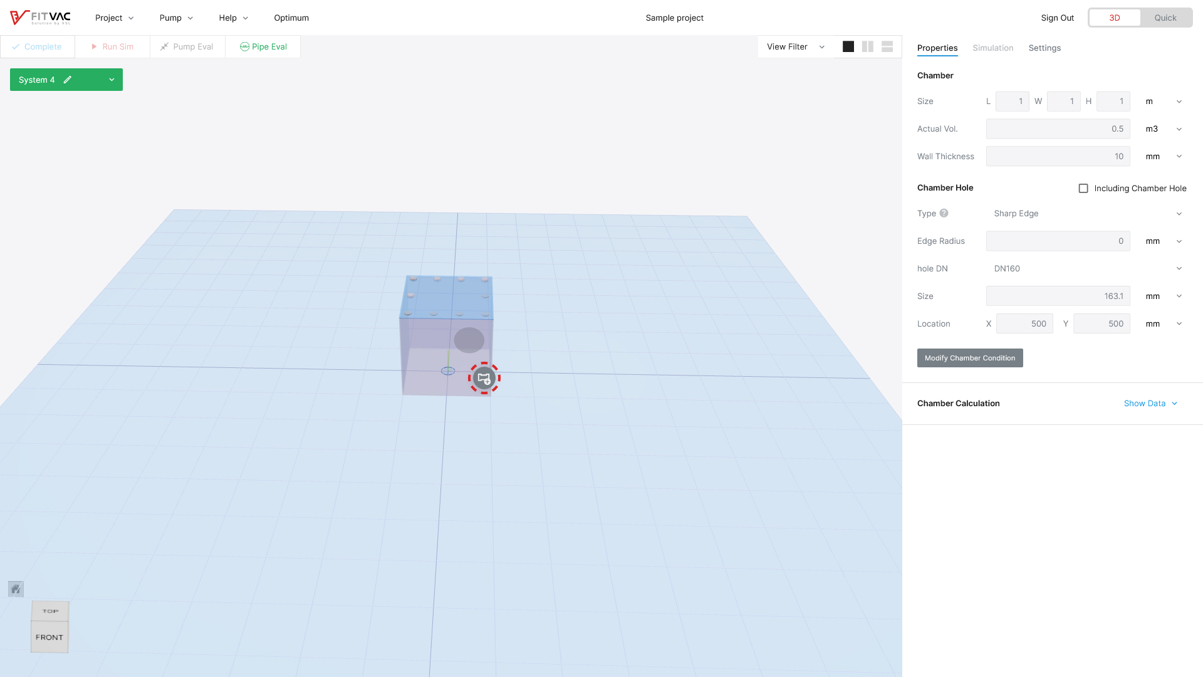Click the FITVAC logo
Viewport: 1203px width, 677px height.
[x=40, y=18]
